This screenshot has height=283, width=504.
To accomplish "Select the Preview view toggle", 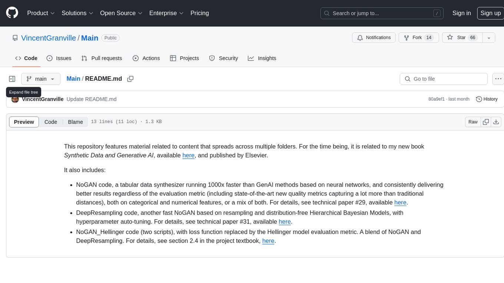I will (24, 122).
